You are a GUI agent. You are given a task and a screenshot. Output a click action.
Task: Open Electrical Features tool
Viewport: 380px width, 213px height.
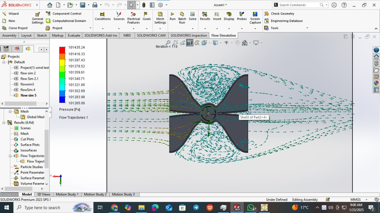point(133,18)
